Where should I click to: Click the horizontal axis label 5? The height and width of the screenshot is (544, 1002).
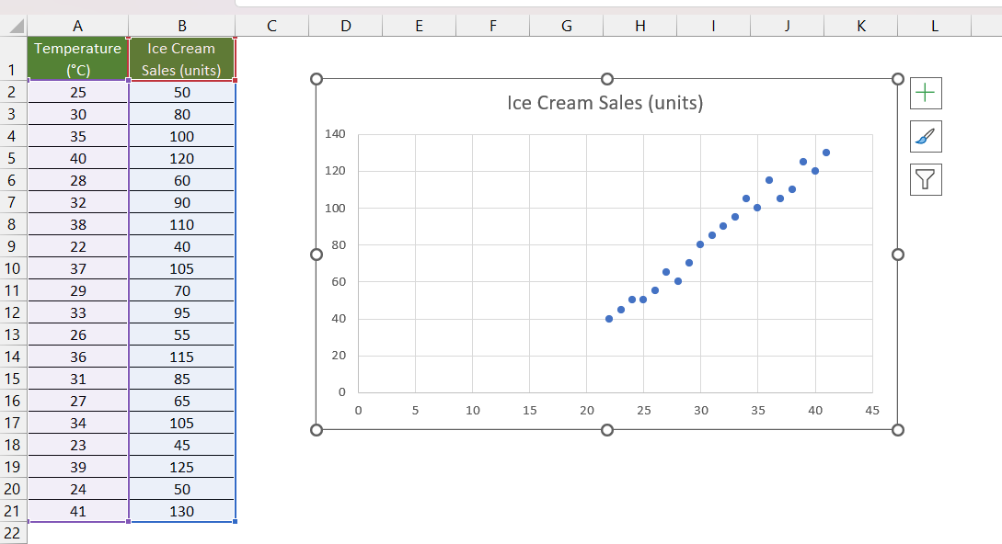(415, 410)
